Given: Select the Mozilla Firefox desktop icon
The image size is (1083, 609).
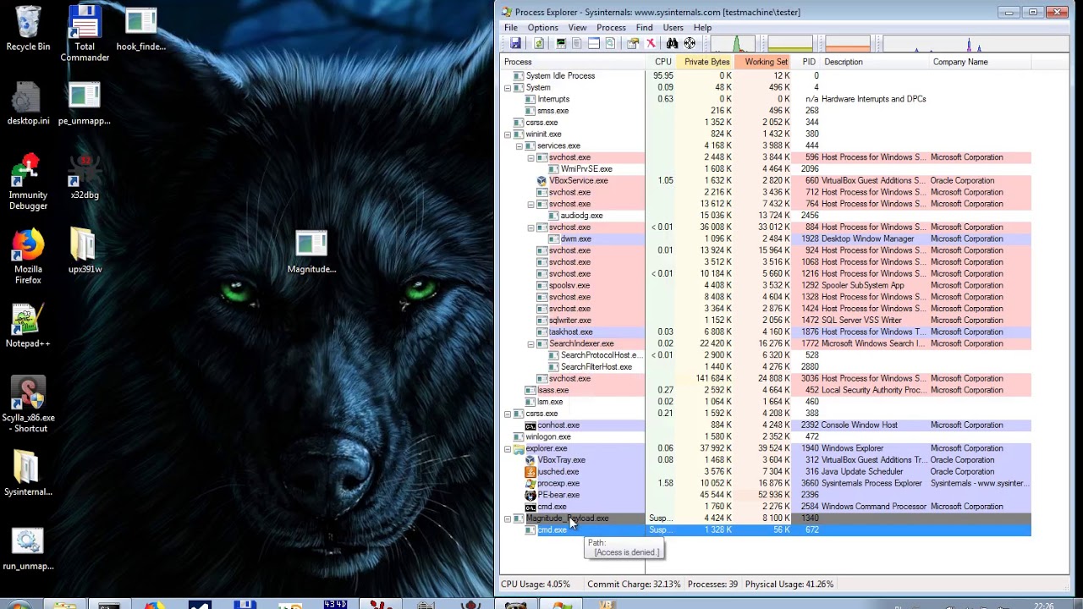Looking at the screenshot, I should click(x=28, y=257).
